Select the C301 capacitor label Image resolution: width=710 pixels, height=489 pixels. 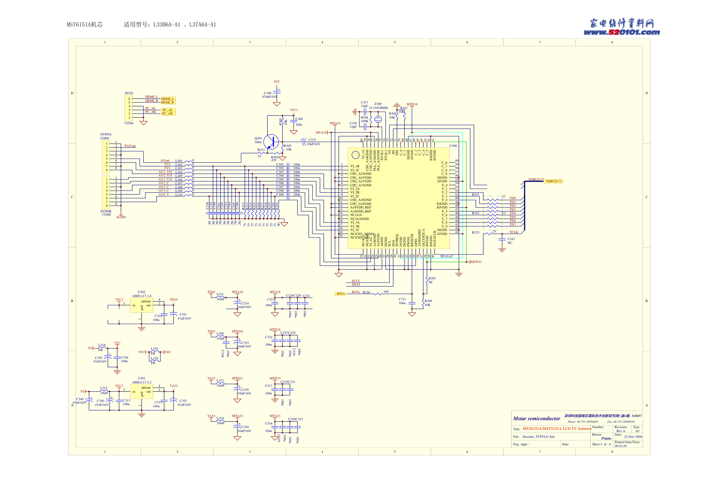click(x=280, y=164)
